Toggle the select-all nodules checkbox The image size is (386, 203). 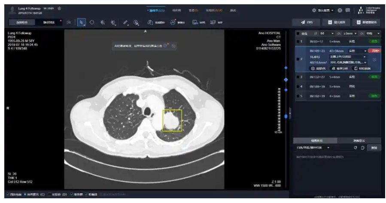[298, 33]
